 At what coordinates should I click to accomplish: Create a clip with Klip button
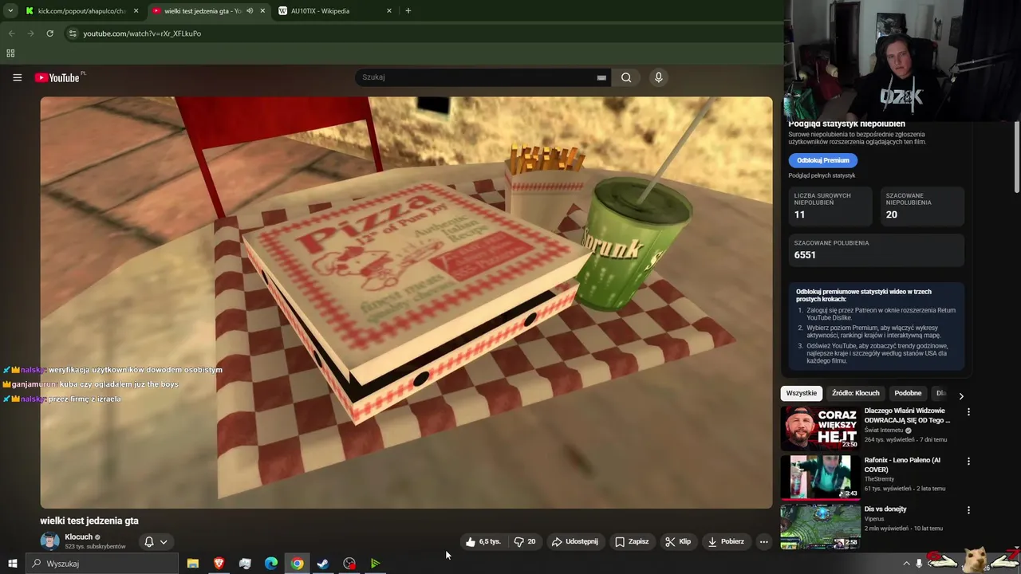[678, 541]
